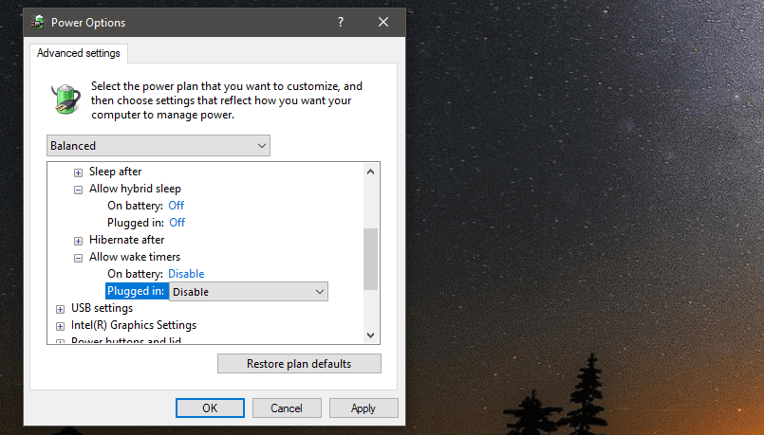Expand the USB settings node
764x435 pixels.
click(60, 309)
